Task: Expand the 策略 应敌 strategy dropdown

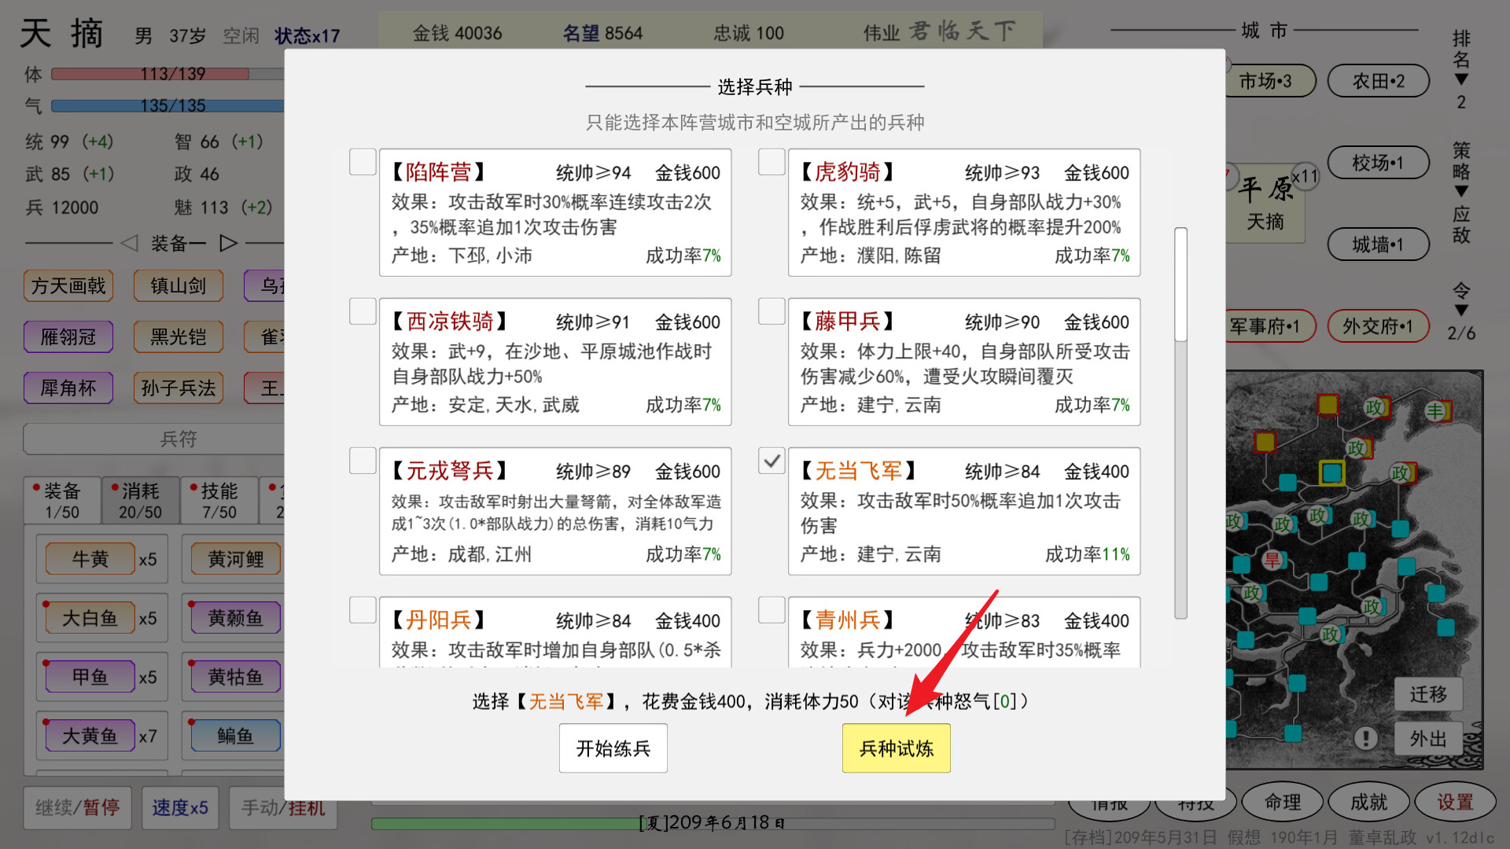Action: coord(1460,191)
